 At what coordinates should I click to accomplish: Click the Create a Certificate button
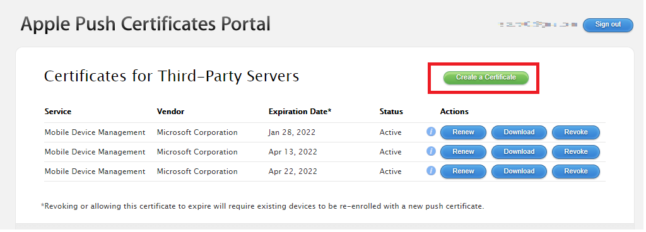coord(486,78)
